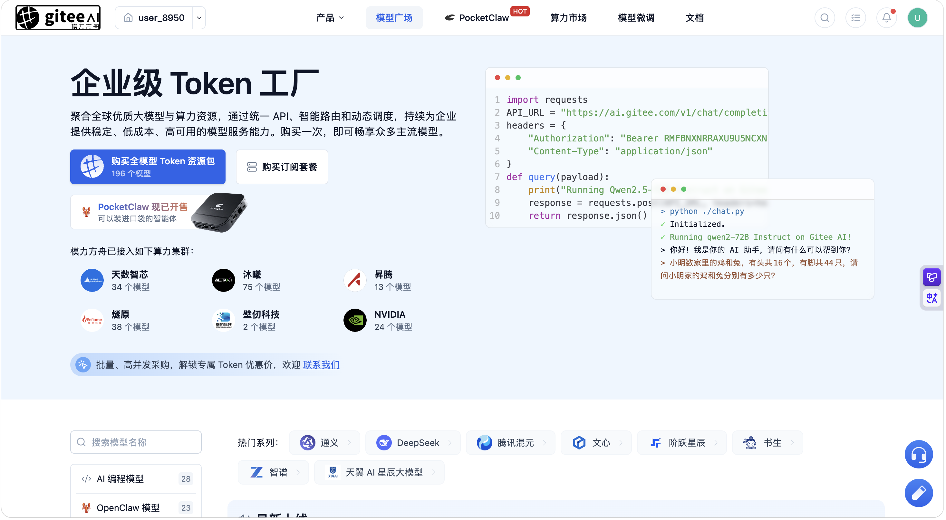
Task: Open the user avatar menu
Action: [x=917, y=18]
